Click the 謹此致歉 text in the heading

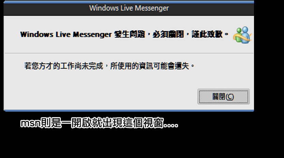[207, 34]
